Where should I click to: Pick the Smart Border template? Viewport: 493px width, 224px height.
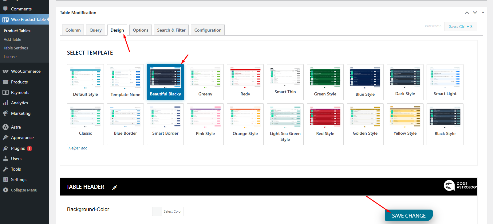point(165,124)
